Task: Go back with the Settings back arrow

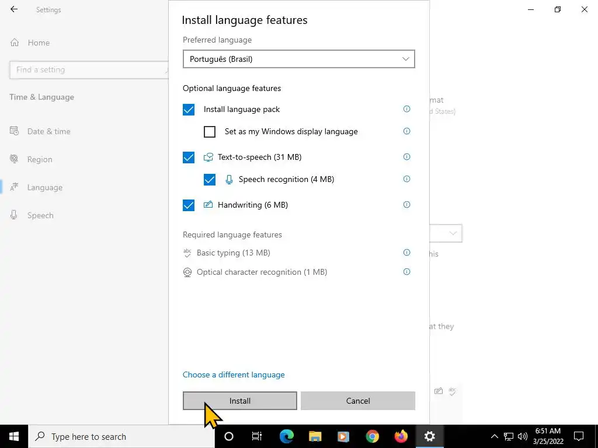Action: [14, 9]
